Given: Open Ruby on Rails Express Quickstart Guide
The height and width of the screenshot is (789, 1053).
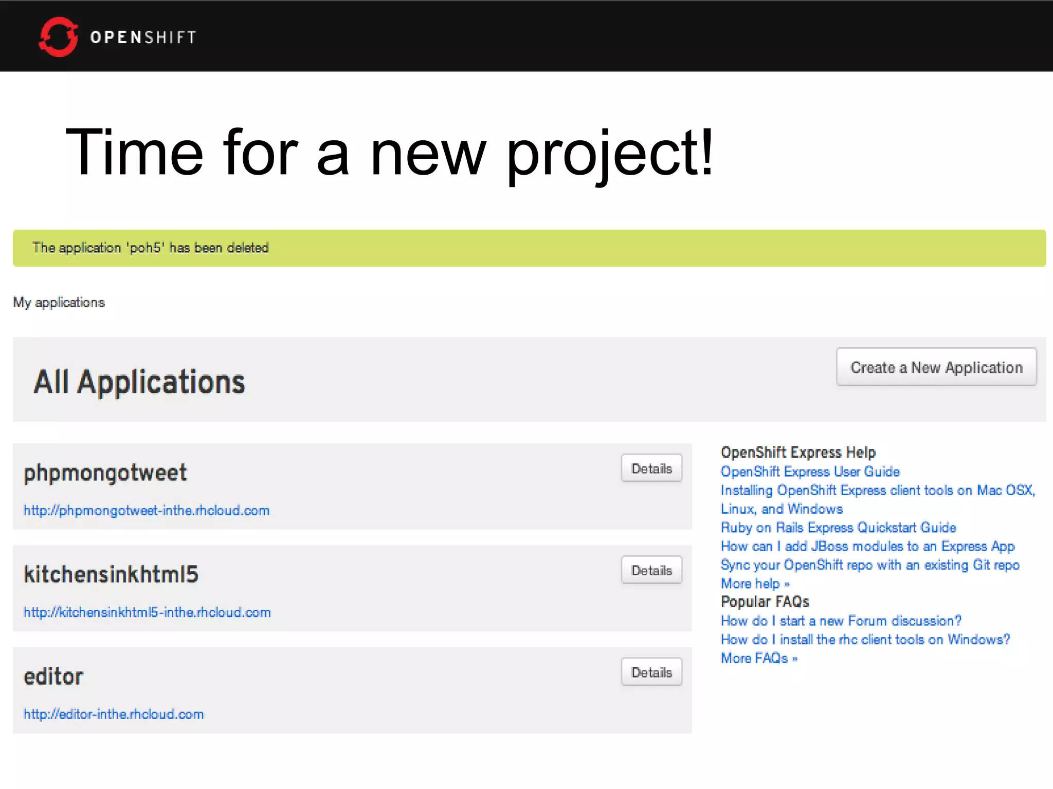Looking at the screenshot, I should (x=839, y=528).
